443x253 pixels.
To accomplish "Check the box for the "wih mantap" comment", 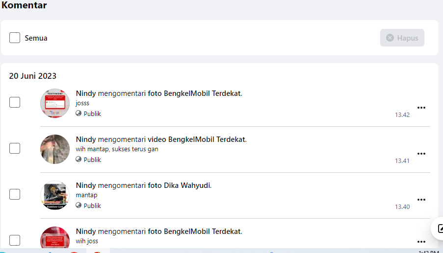I will point(15,148).
